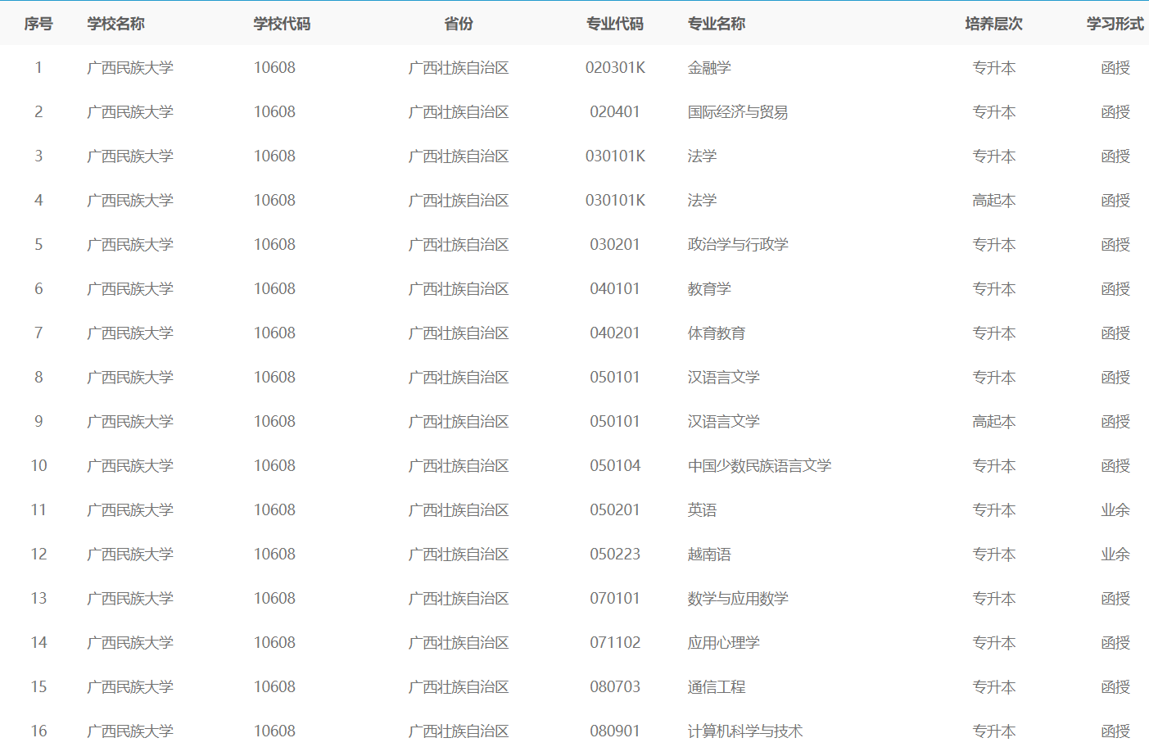Click the 学校名称 column header
This screenshot has width=1149, height=747.
pos(116,24)
